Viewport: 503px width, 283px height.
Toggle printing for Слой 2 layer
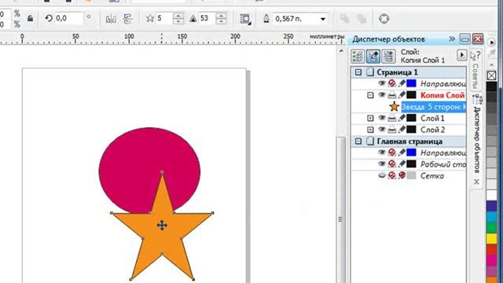pos(391,130)
